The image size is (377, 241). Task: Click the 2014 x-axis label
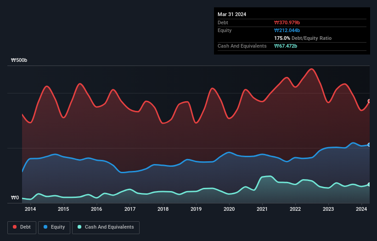30,209
